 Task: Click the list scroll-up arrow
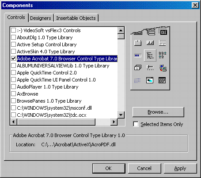[x=121, y=30]
